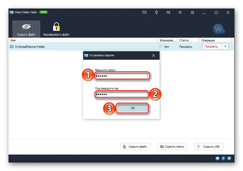Viewport: 243px width, 171px height.
Task: Click the W avatar logo
Action: point(219,29)
